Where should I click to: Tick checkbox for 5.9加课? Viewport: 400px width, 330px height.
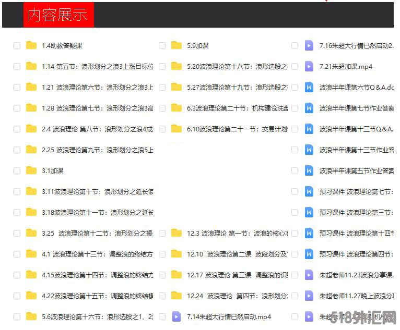[162, 45]
